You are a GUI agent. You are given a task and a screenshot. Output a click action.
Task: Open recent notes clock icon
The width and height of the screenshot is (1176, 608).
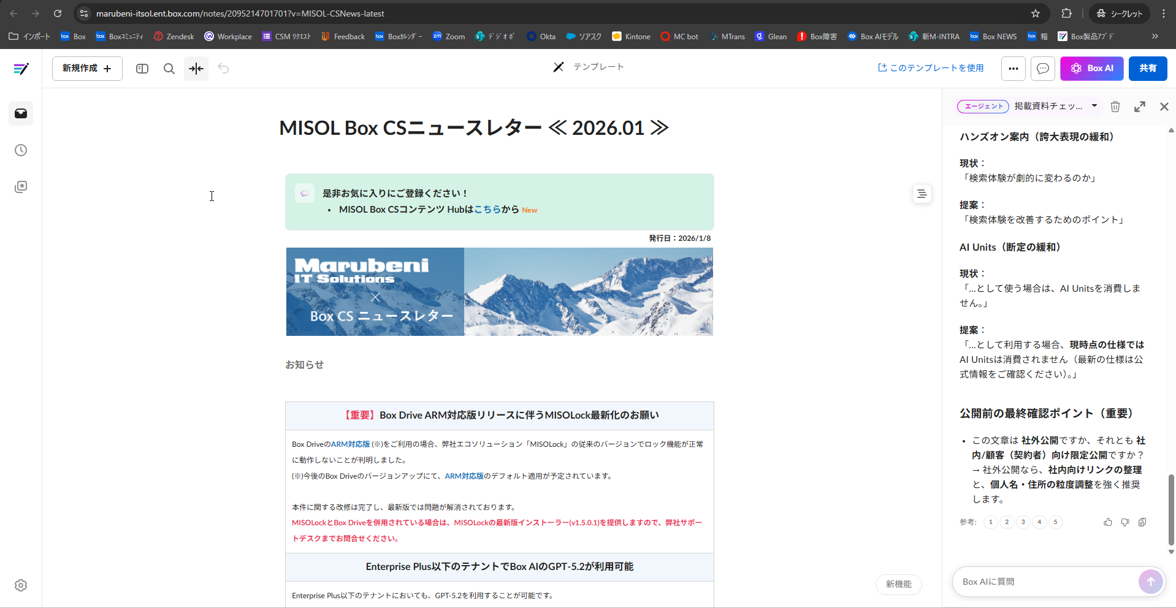(x=21, y=150)
